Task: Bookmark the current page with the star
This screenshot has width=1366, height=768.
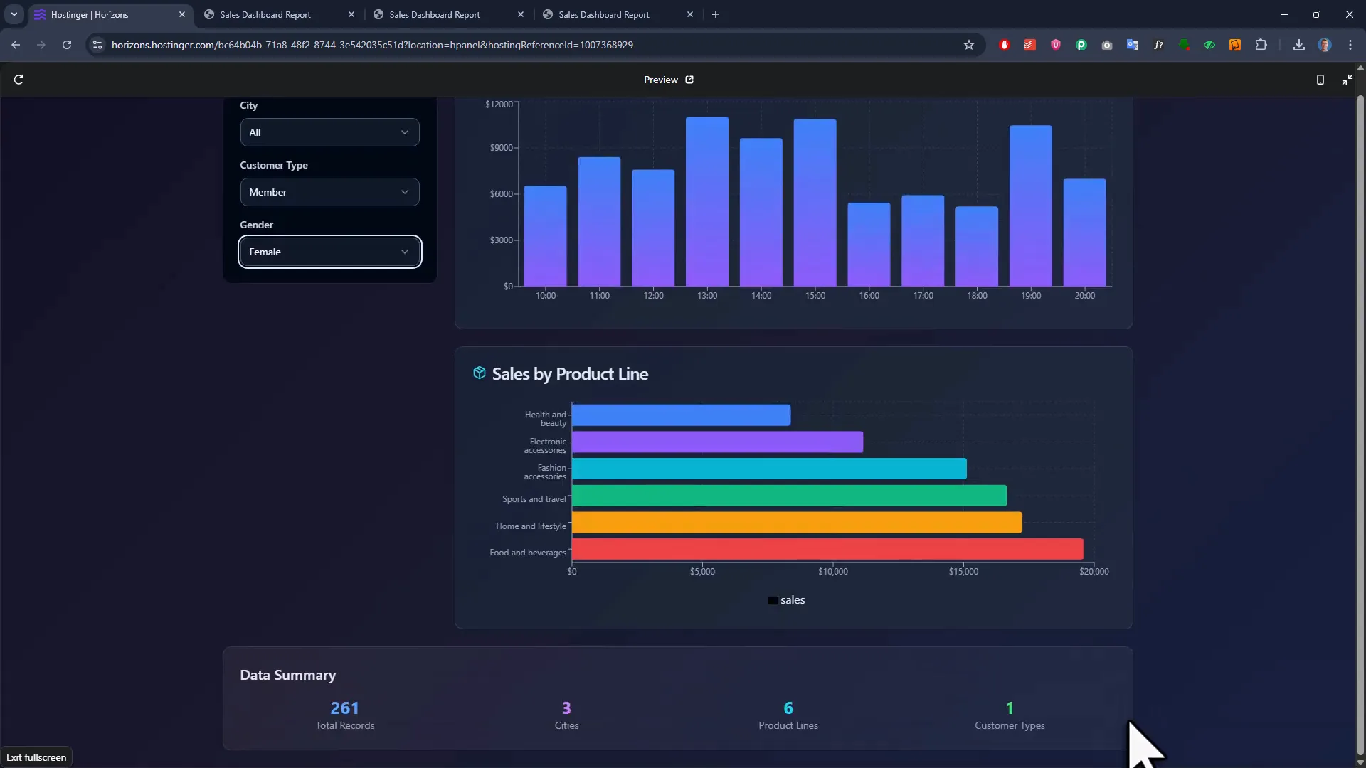Action: tap(969, 45)
